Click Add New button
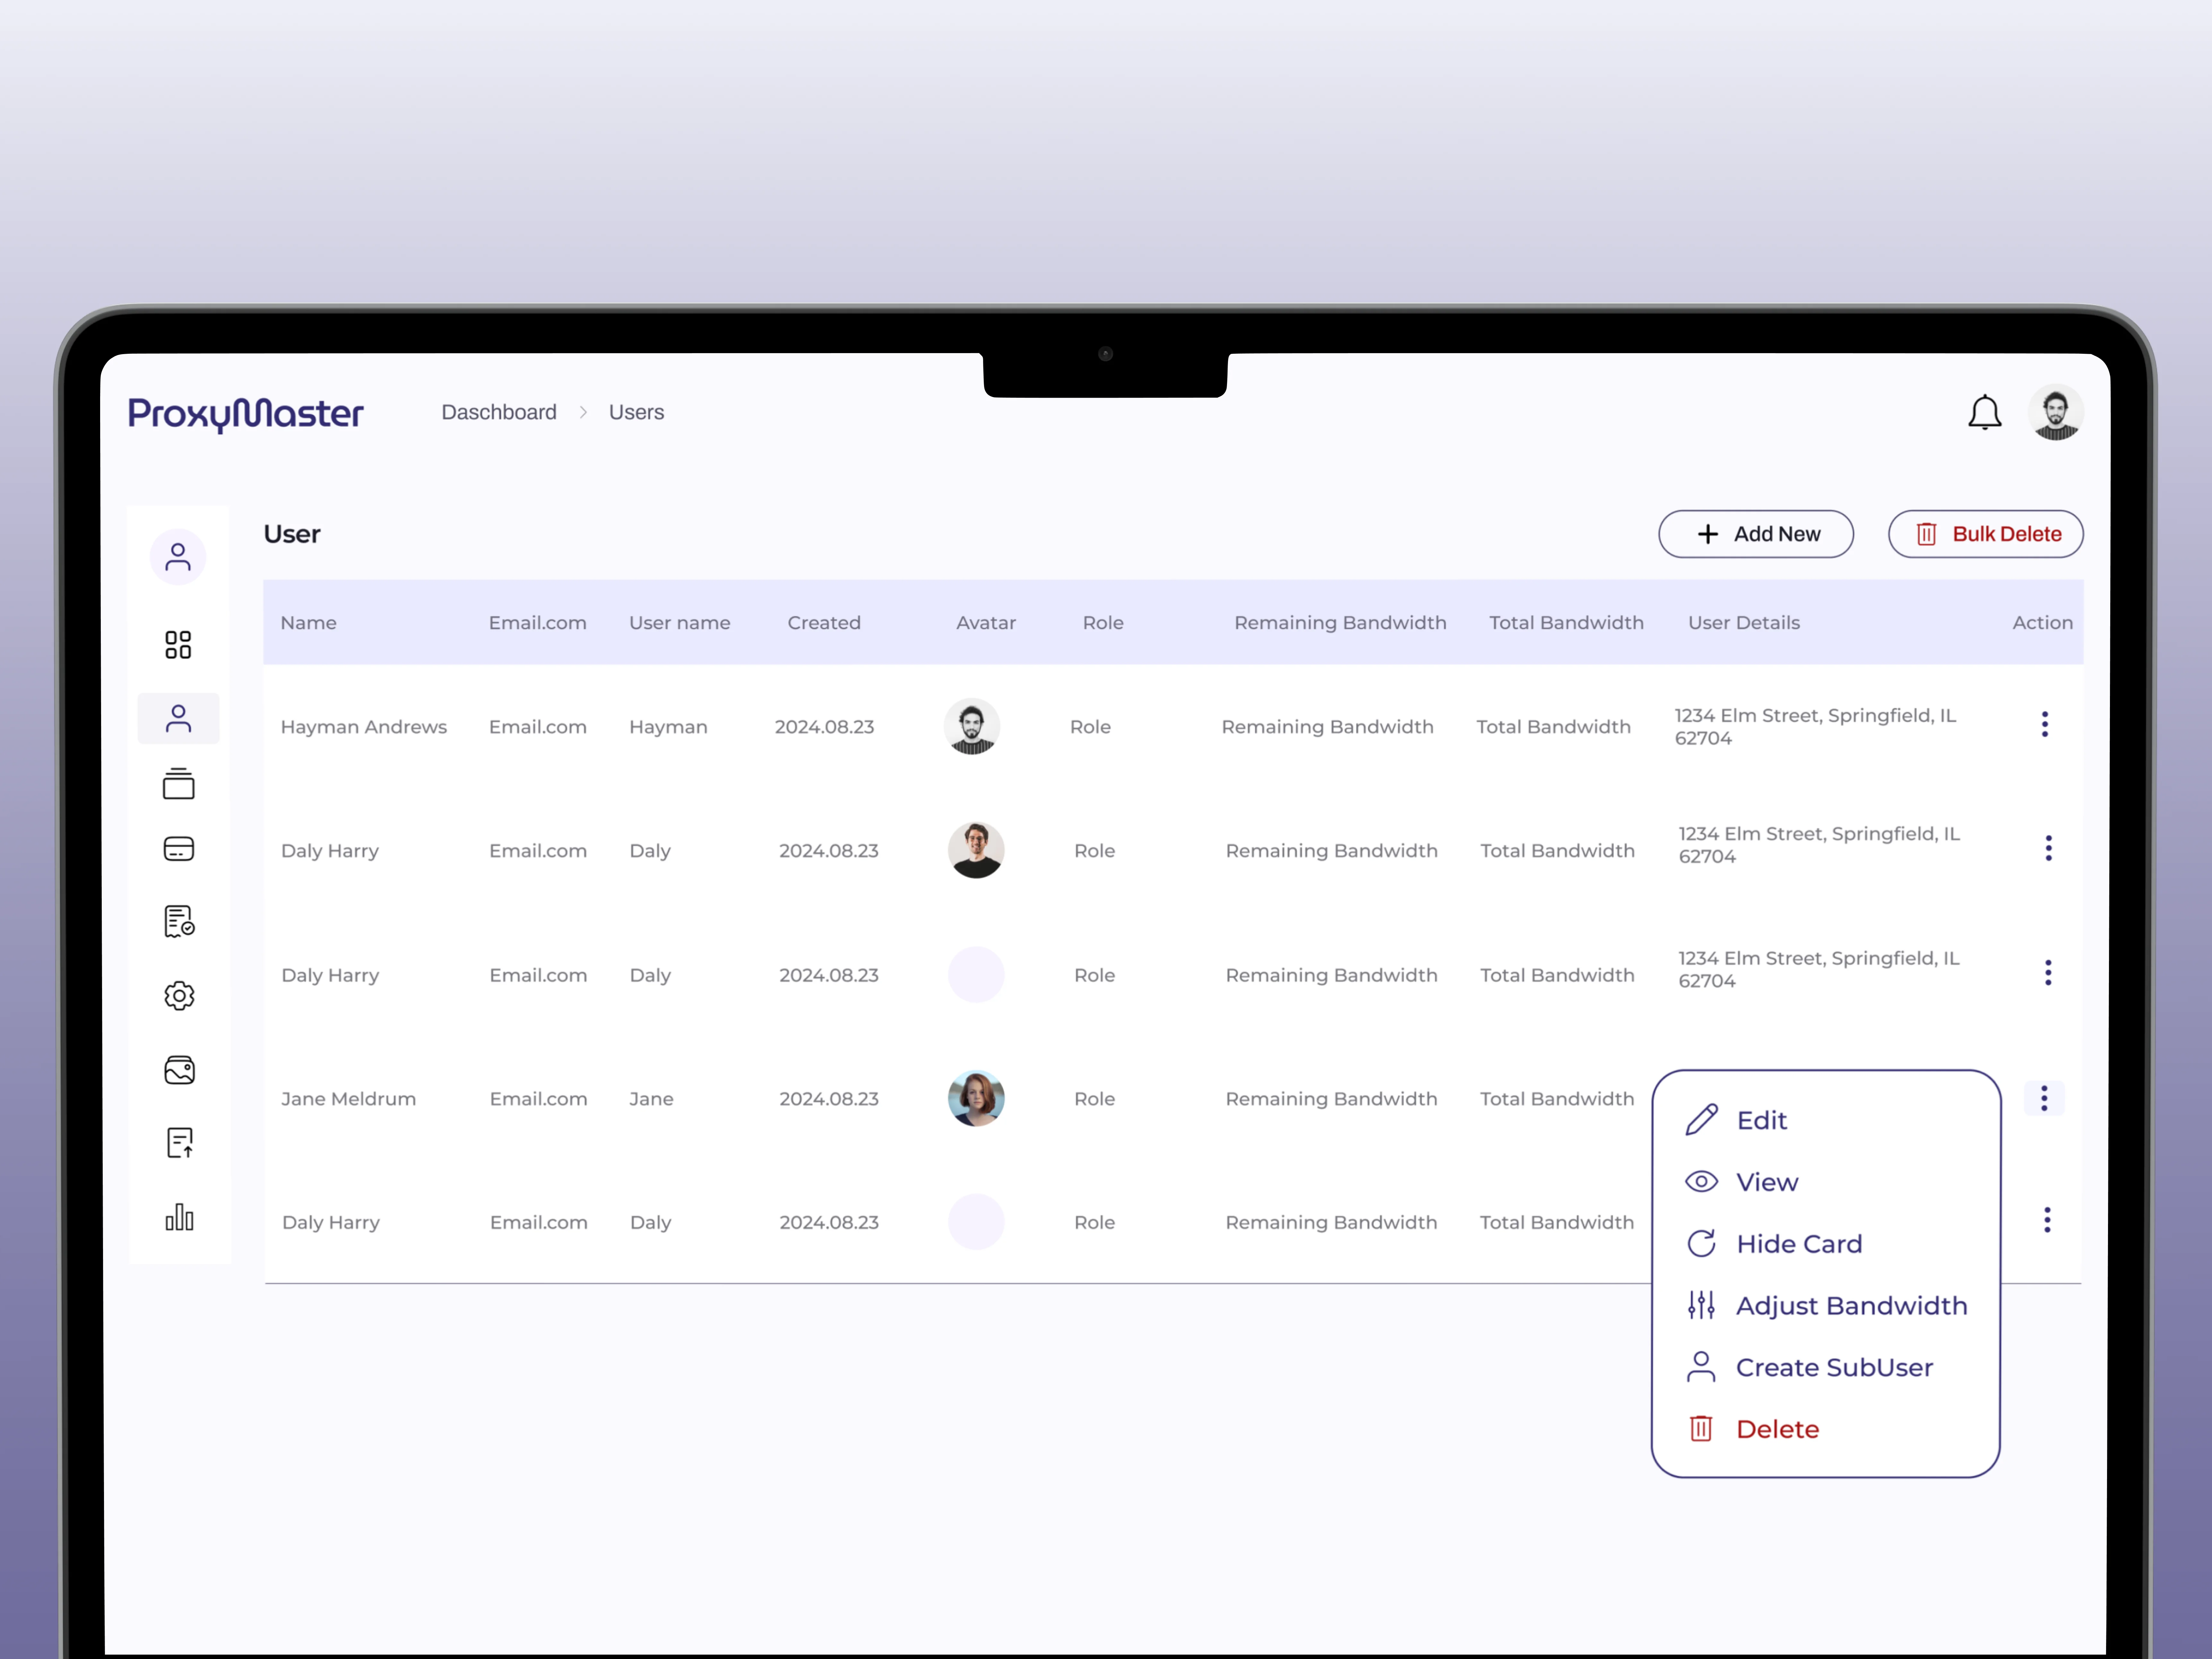Viewport: 2212px width, 1659px height. click(1756, 534)
